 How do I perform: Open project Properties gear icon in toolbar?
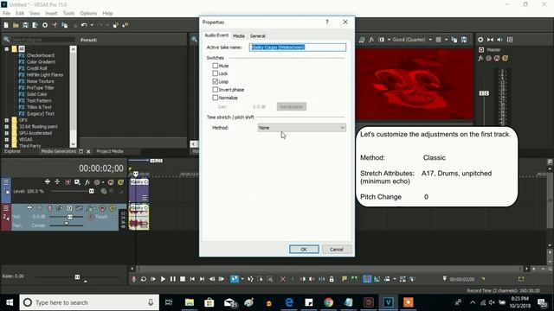(x=45, y=25)
